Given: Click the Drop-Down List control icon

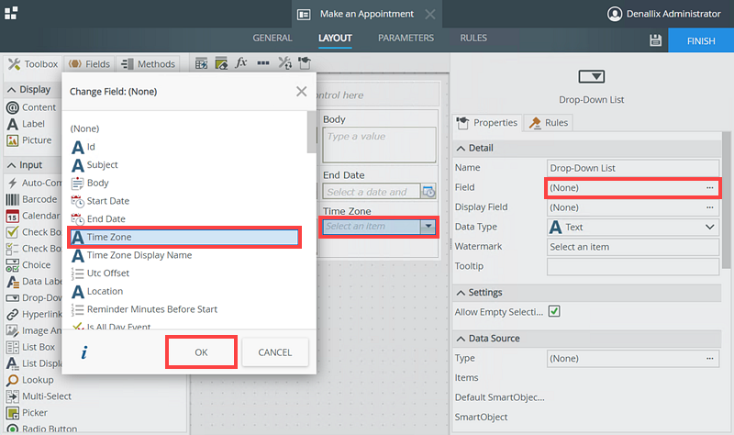Looking at the screenshot, I should click(x=591, y=76).
